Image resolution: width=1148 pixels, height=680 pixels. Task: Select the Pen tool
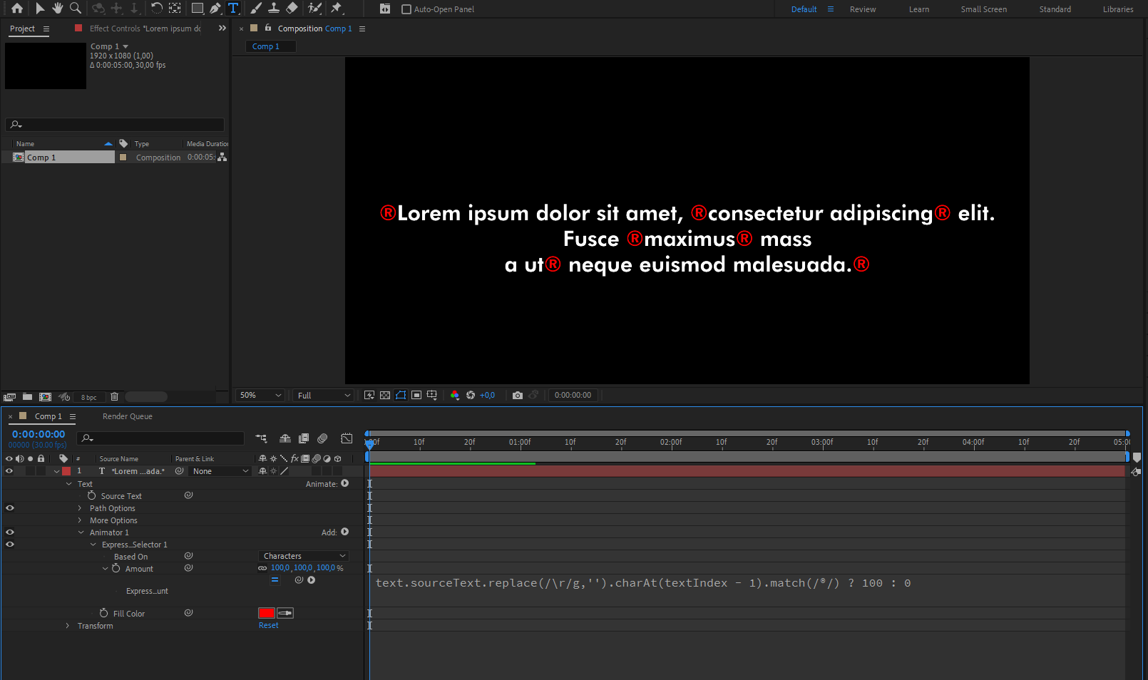click(x=215, y=9)
